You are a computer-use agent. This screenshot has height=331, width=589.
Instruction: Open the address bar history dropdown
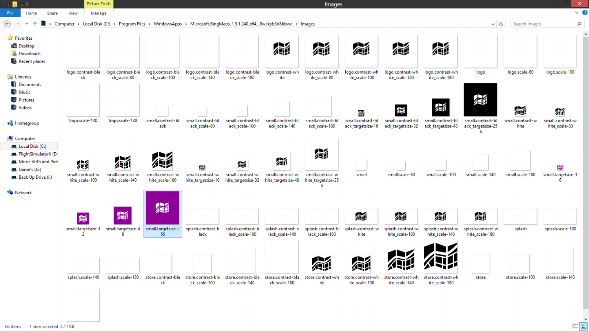coord(493,24)
